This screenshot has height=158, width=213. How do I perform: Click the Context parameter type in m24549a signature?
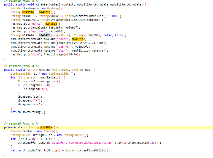coord(55,4)
